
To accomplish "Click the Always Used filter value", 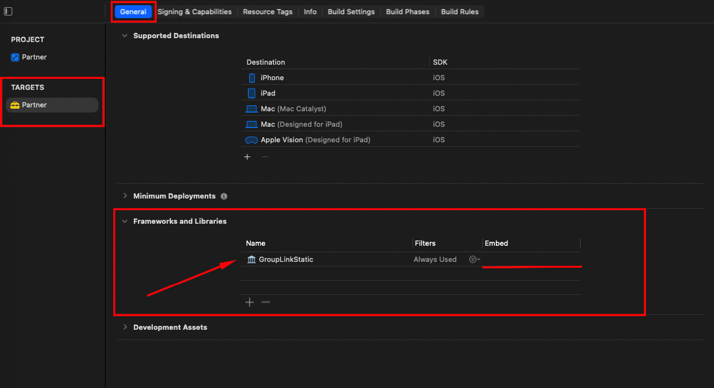I will [x=435, y=259].
